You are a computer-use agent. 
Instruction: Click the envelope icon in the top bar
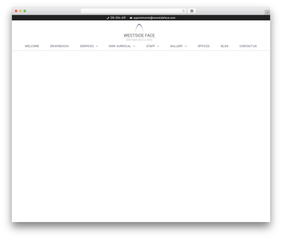[131, 18]
